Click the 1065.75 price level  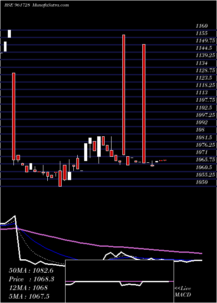205,160
